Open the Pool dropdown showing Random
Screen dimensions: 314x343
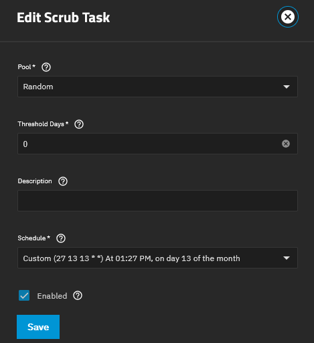pos(157,87)
